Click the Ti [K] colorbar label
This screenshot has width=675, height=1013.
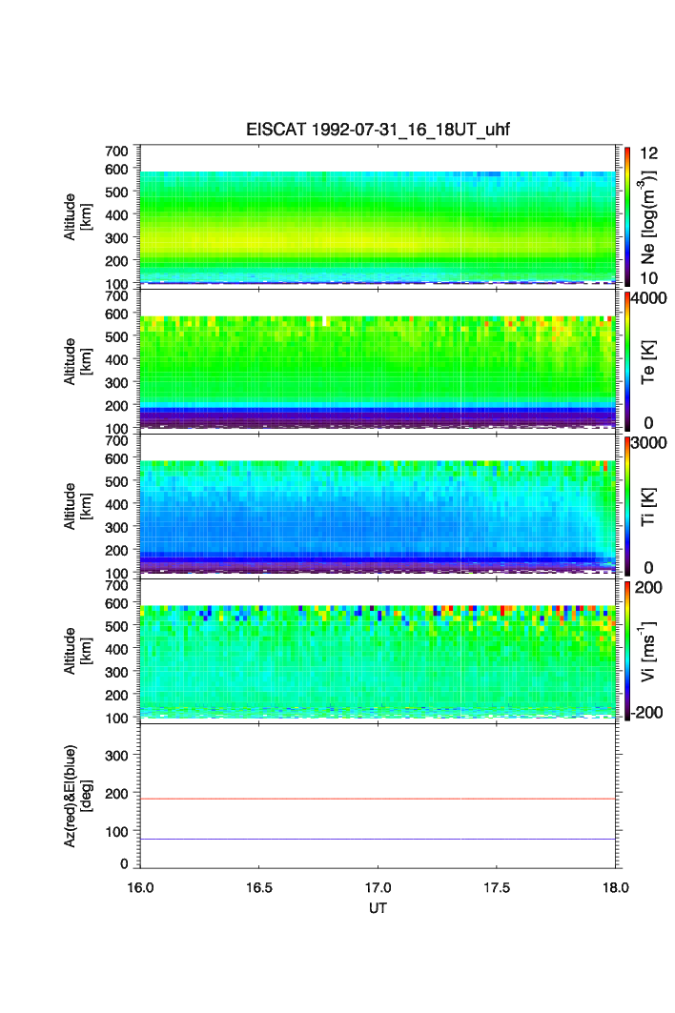[x=648, y=507]
